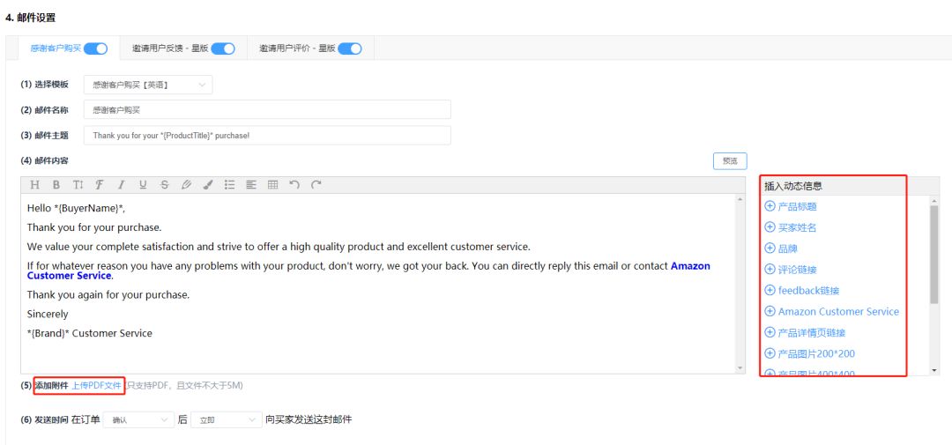Viewport: 952px width, 445px height.
Task: Apply strikethrough in the editor toolbar
Action: pos(165,185)
